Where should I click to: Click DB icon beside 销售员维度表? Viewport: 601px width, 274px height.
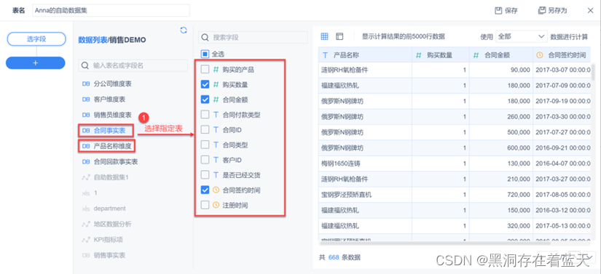(86, 115)
